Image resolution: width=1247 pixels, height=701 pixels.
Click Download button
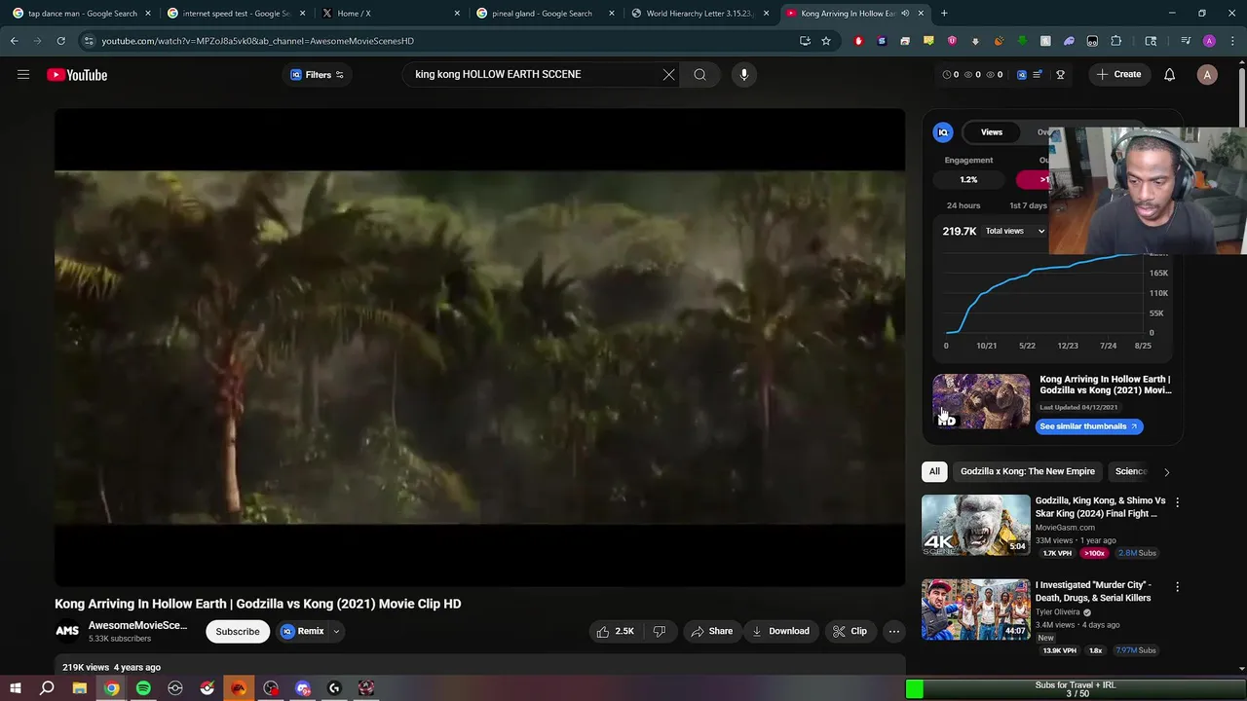tap(780, 631)
